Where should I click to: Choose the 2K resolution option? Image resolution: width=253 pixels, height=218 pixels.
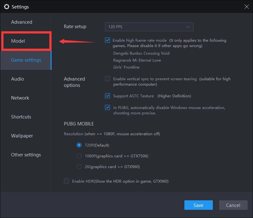pos(79,167)
